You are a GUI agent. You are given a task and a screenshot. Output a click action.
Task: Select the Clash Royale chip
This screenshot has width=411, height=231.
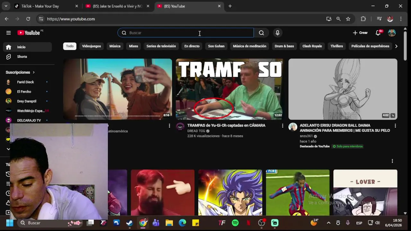tap(312, 46)
